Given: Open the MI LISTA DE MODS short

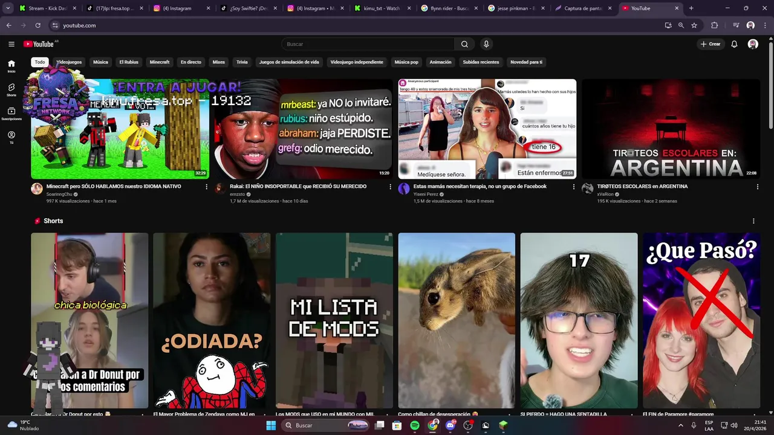Looking at the screenshot, I should point(334,320).
